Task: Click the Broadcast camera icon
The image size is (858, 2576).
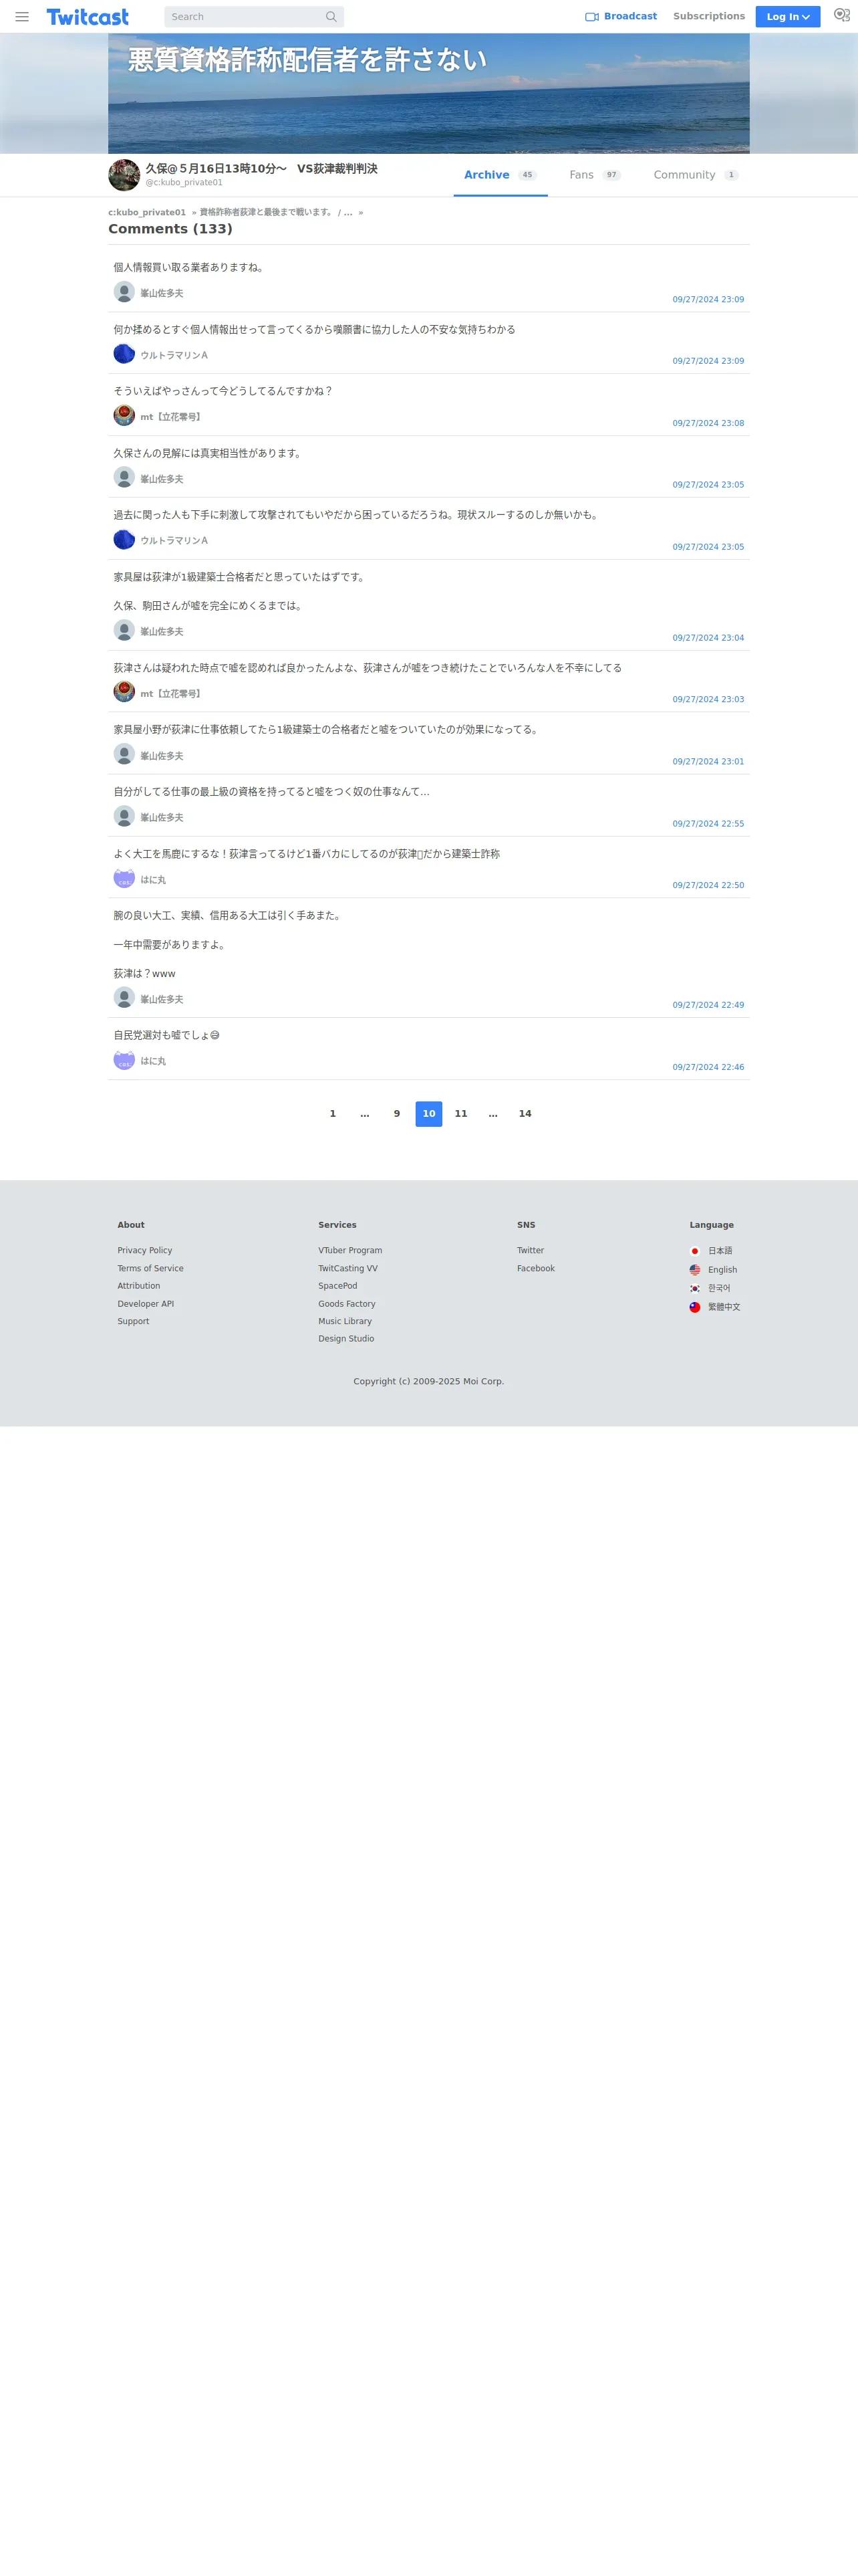Action: coord(591,17)
